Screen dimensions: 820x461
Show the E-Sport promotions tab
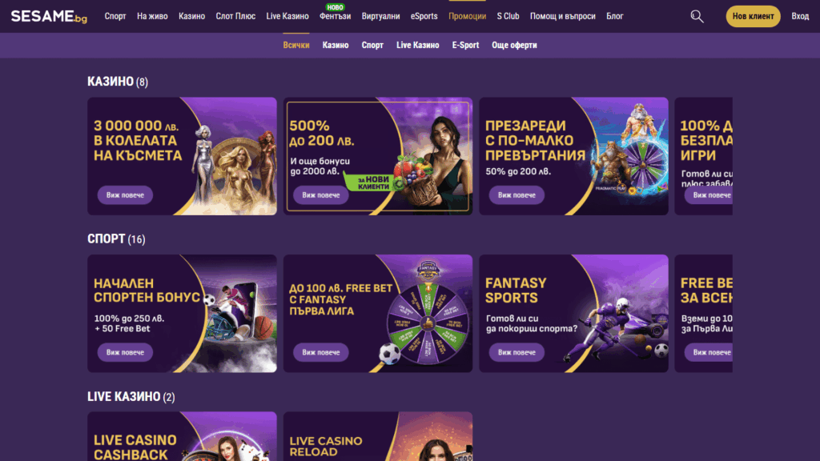(465, 45)
